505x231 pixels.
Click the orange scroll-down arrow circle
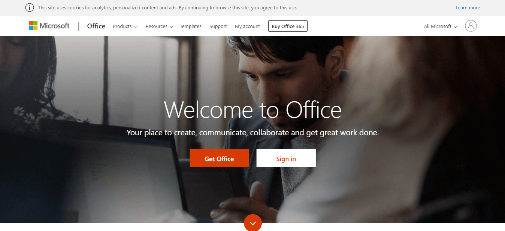(x=253, y=223)
